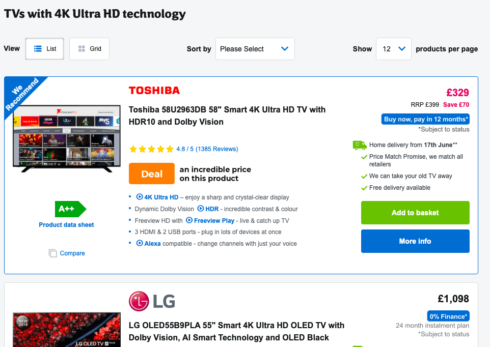The height and width of the screenshot is (347, 490).
Task: Switch to Grid view
Action: [x=89, y=49]
